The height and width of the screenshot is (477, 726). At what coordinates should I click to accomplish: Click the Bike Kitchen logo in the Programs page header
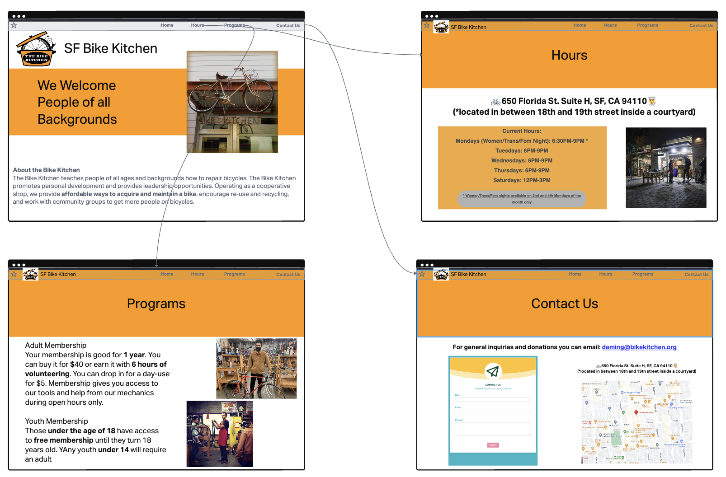tap(31, 274)
